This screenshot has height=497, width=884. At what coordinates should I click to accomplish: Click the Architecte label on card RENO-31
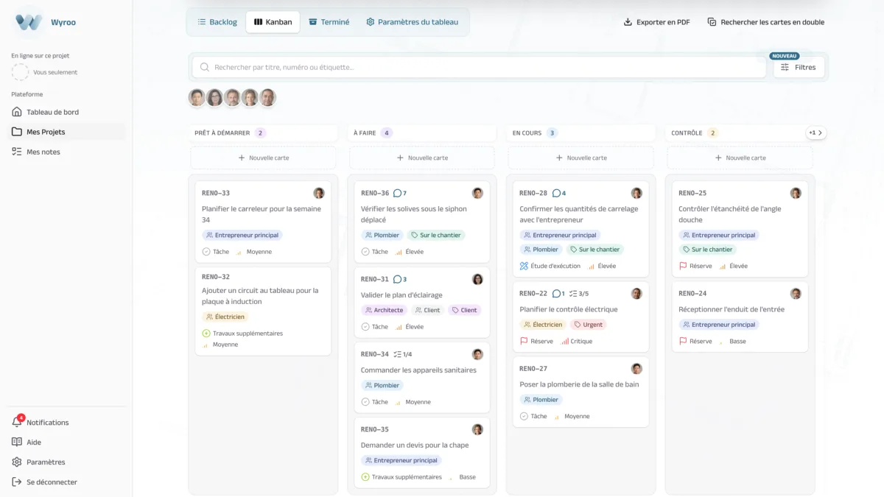385,310
